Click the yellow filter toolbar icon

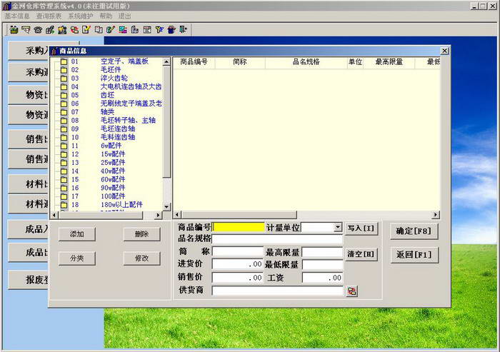(159, 30)
